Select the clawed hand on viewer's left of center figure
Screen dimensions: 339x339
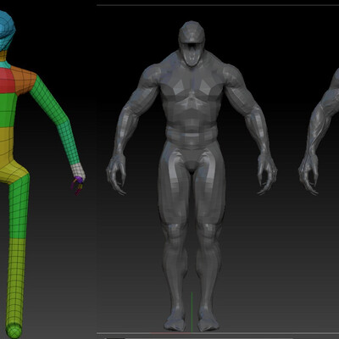(116, 174)
